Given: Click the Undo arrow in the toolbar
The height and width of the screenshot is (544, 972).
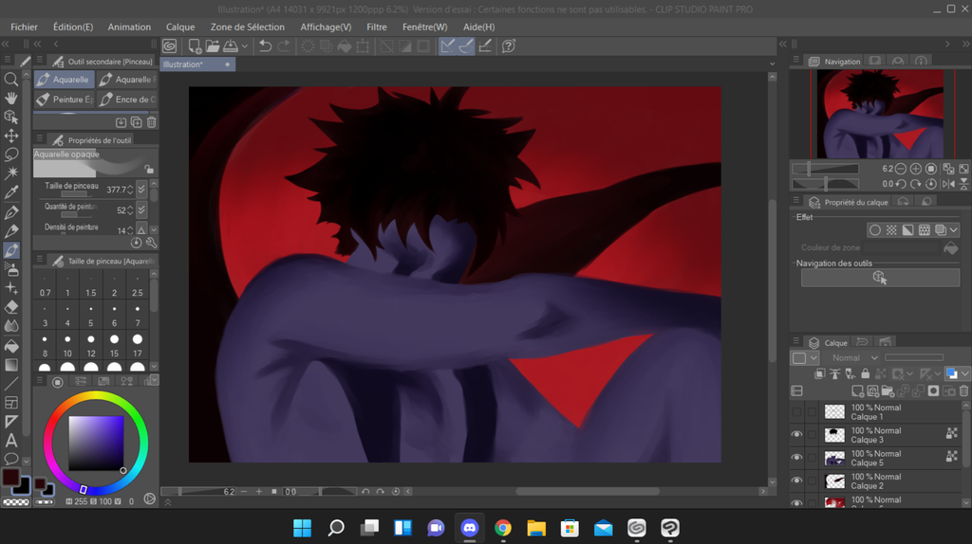Looking at the screenshot, I should tap(265, 45).
